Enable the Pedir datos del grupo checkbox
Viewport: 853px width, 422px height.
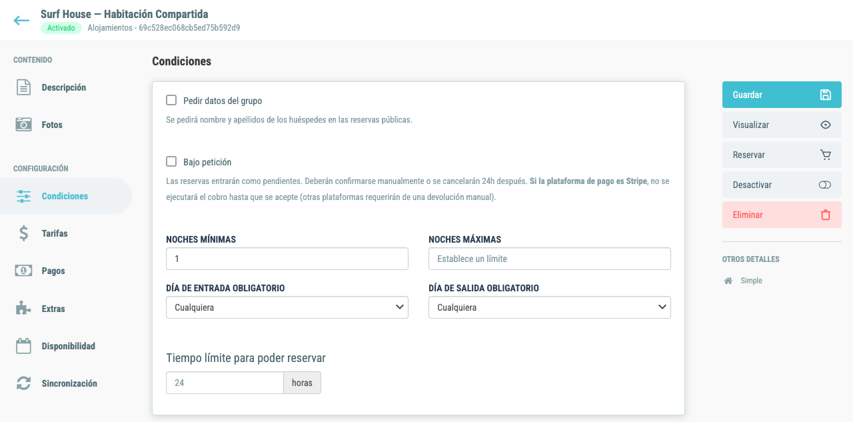(171, 100)
